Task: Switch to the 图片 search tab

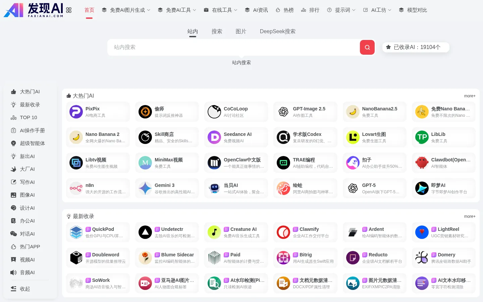Action: (241, 31)
